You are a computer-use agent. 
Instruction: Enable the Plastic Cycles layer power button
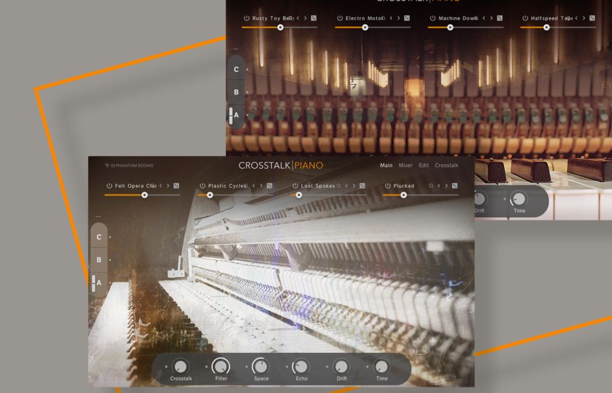click(x=202, y=186)
